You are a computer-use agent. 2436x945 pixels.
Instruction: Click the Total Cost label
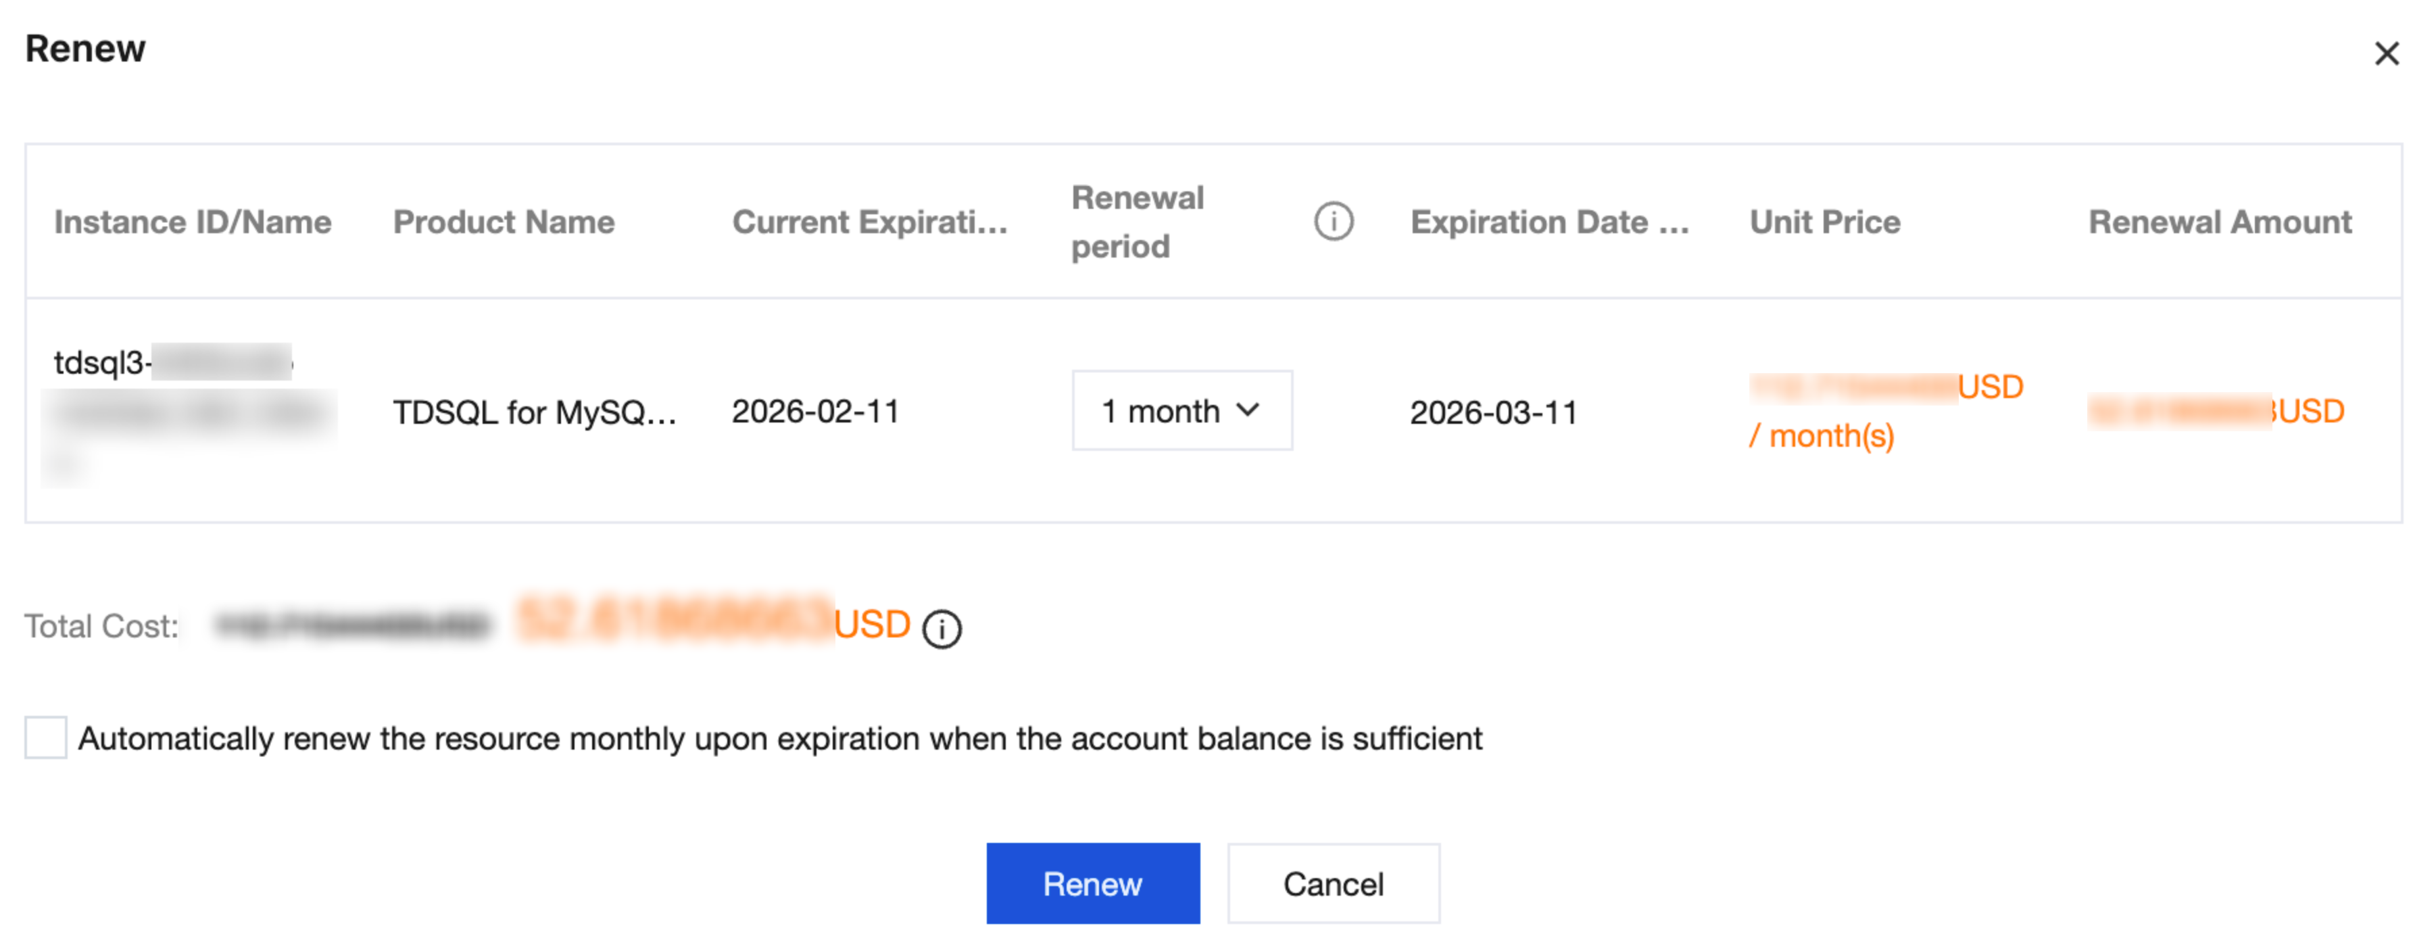pyautogui.click(x=101, y=626)
